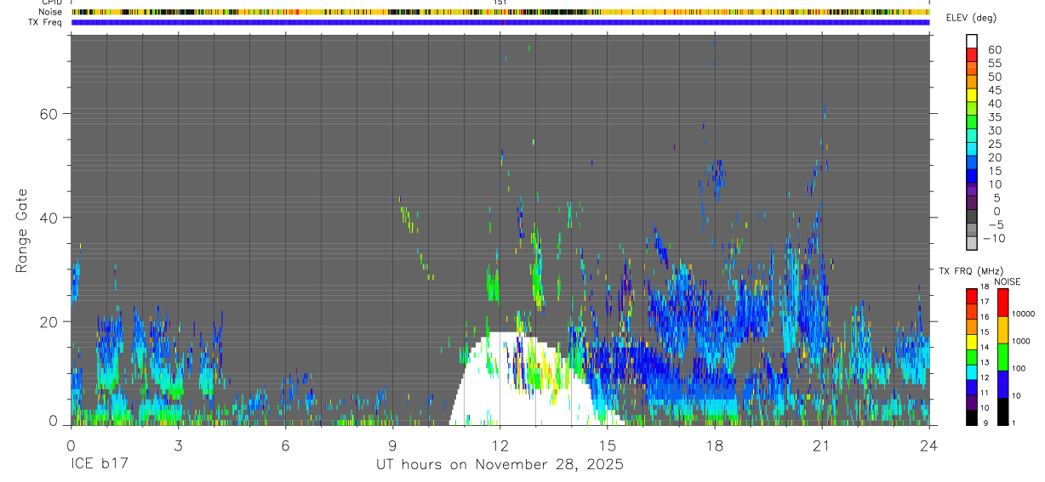The image size is (1045, 482).
Task: Click the 'UT hours on November 28, 2025' label
Action: coord(500,464)
